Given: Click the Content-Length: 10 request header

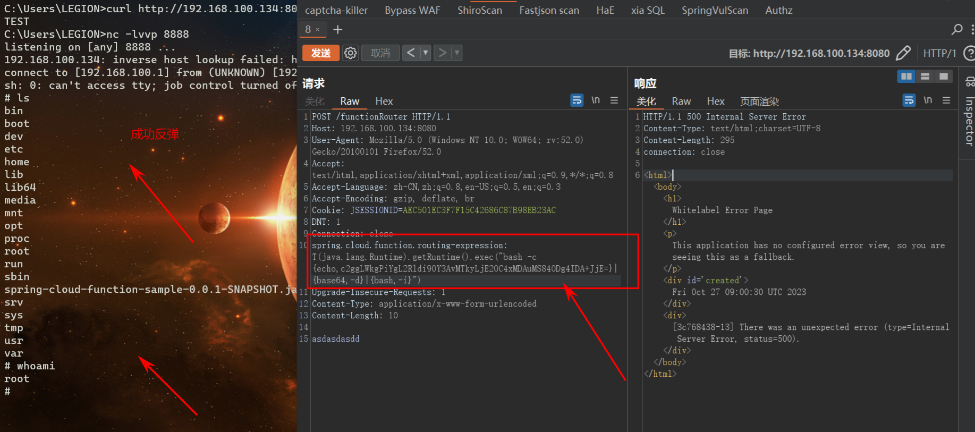Looking at the screenshot, I should [x=355, y=315].
